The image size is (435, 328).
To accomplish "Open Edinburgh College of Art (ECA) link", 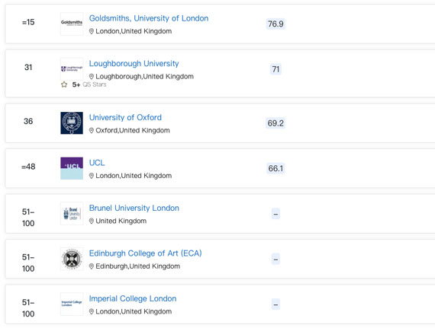I will [x=145, y=253].
